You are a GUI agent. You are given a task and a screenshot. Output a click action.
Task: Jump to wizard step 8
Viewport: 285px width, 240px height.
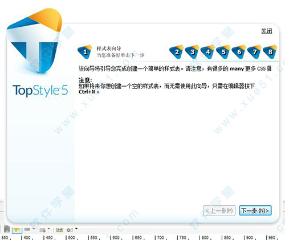[x=270, y=52]
